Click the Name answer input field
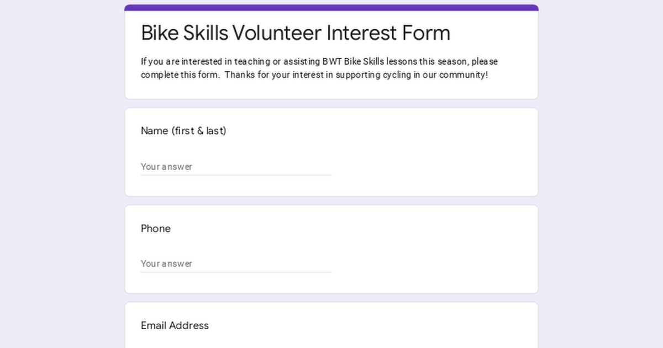The image size is (663, 348). [x=236, y=166]
